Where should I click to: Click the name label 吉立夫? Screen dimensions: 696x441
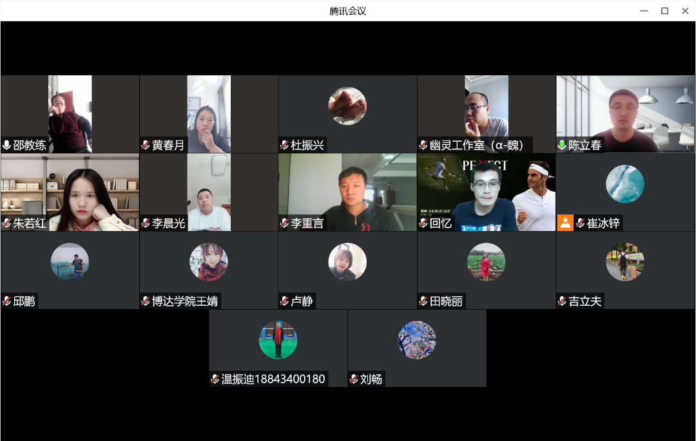click(585, 301)
